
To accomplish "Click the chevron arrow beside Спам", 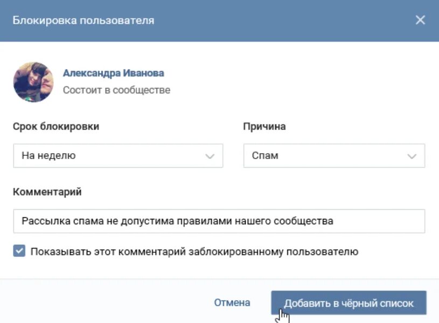I will point(412,156).
